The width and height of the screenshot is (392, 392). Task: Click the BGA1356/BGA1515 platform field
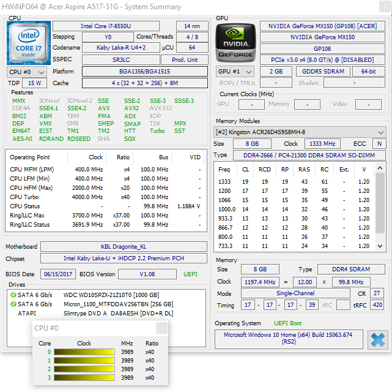tap(145, 71)
